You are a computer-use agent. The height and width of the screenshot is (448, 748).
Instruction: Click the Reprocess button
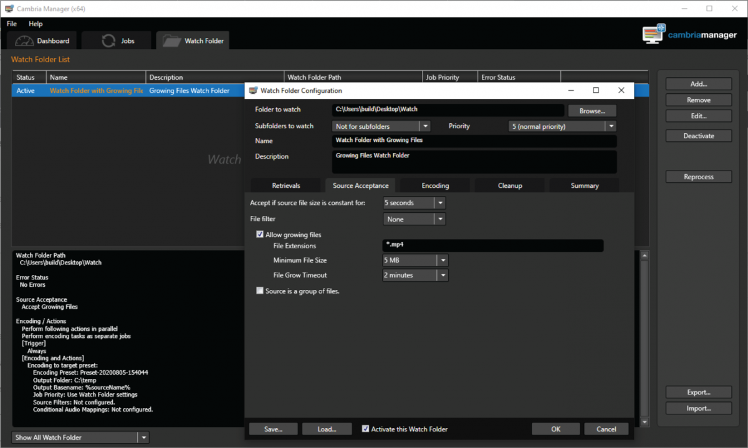click(699, 177)
